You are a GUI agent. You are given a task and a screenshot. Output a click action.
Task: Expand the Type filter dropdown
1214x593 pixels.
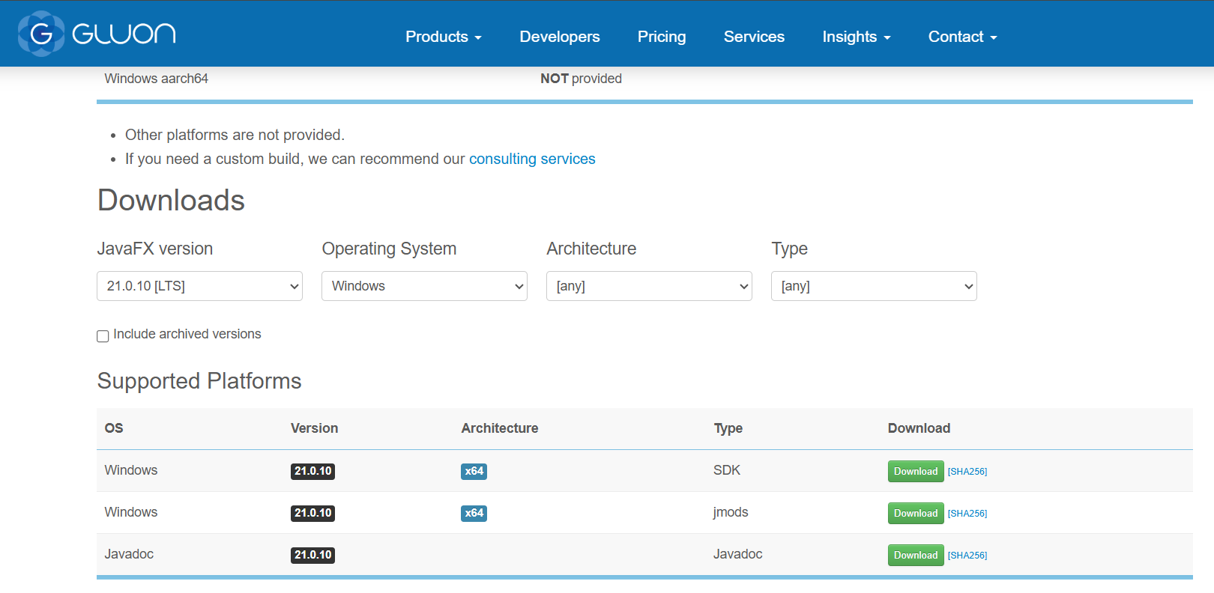pyautogui.click(x=874, y=286)
